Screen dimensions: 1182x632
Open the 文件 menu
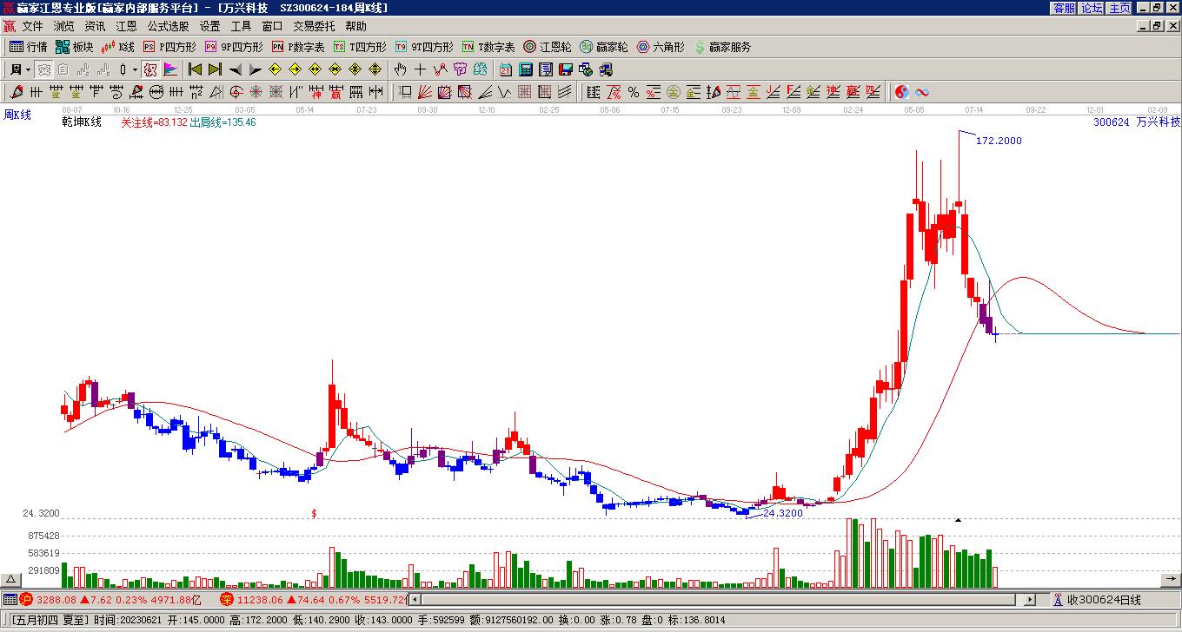tap(32, 26)
